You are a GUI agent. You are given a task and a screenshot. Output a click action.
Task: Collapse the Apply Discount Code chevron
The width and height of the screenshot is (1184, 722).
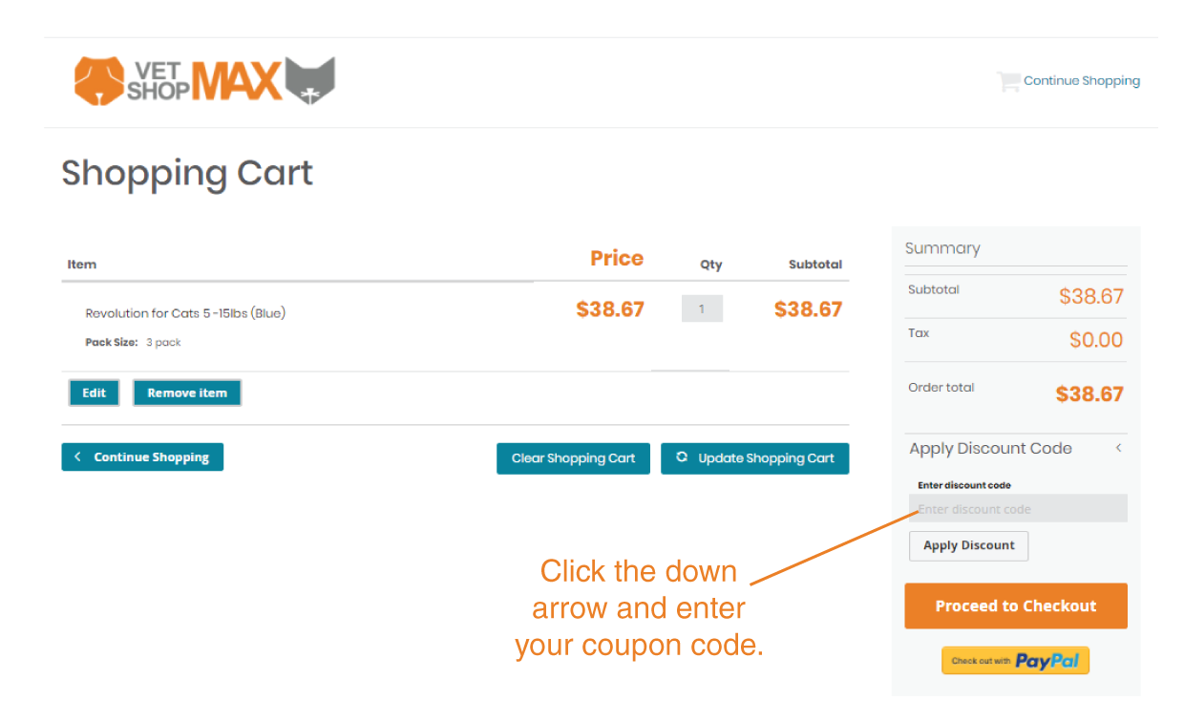coord(1118,448)
